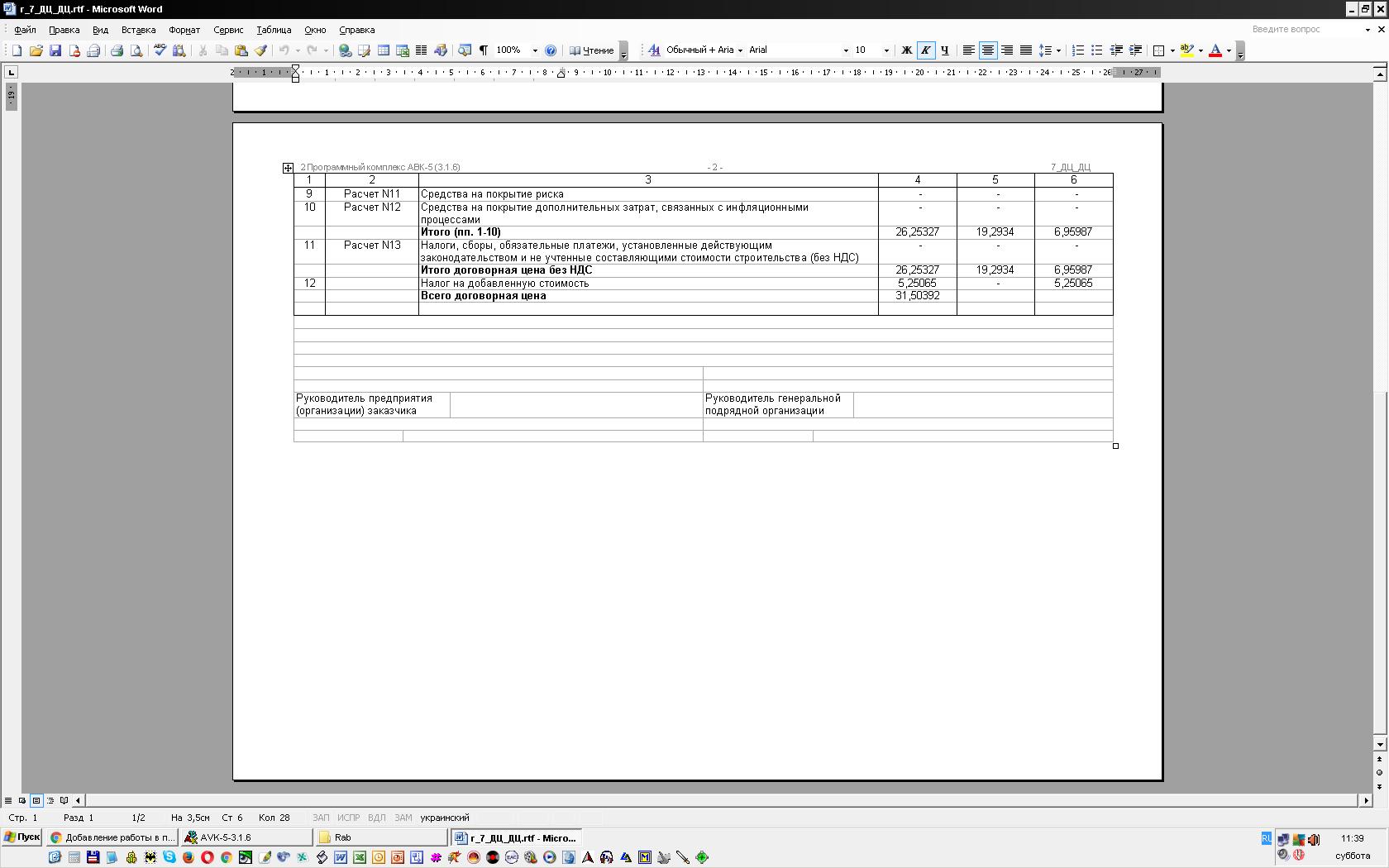Viewport: 1389px width, 868px height.
Task: Click the Insert Table icon
Action: 384,50
